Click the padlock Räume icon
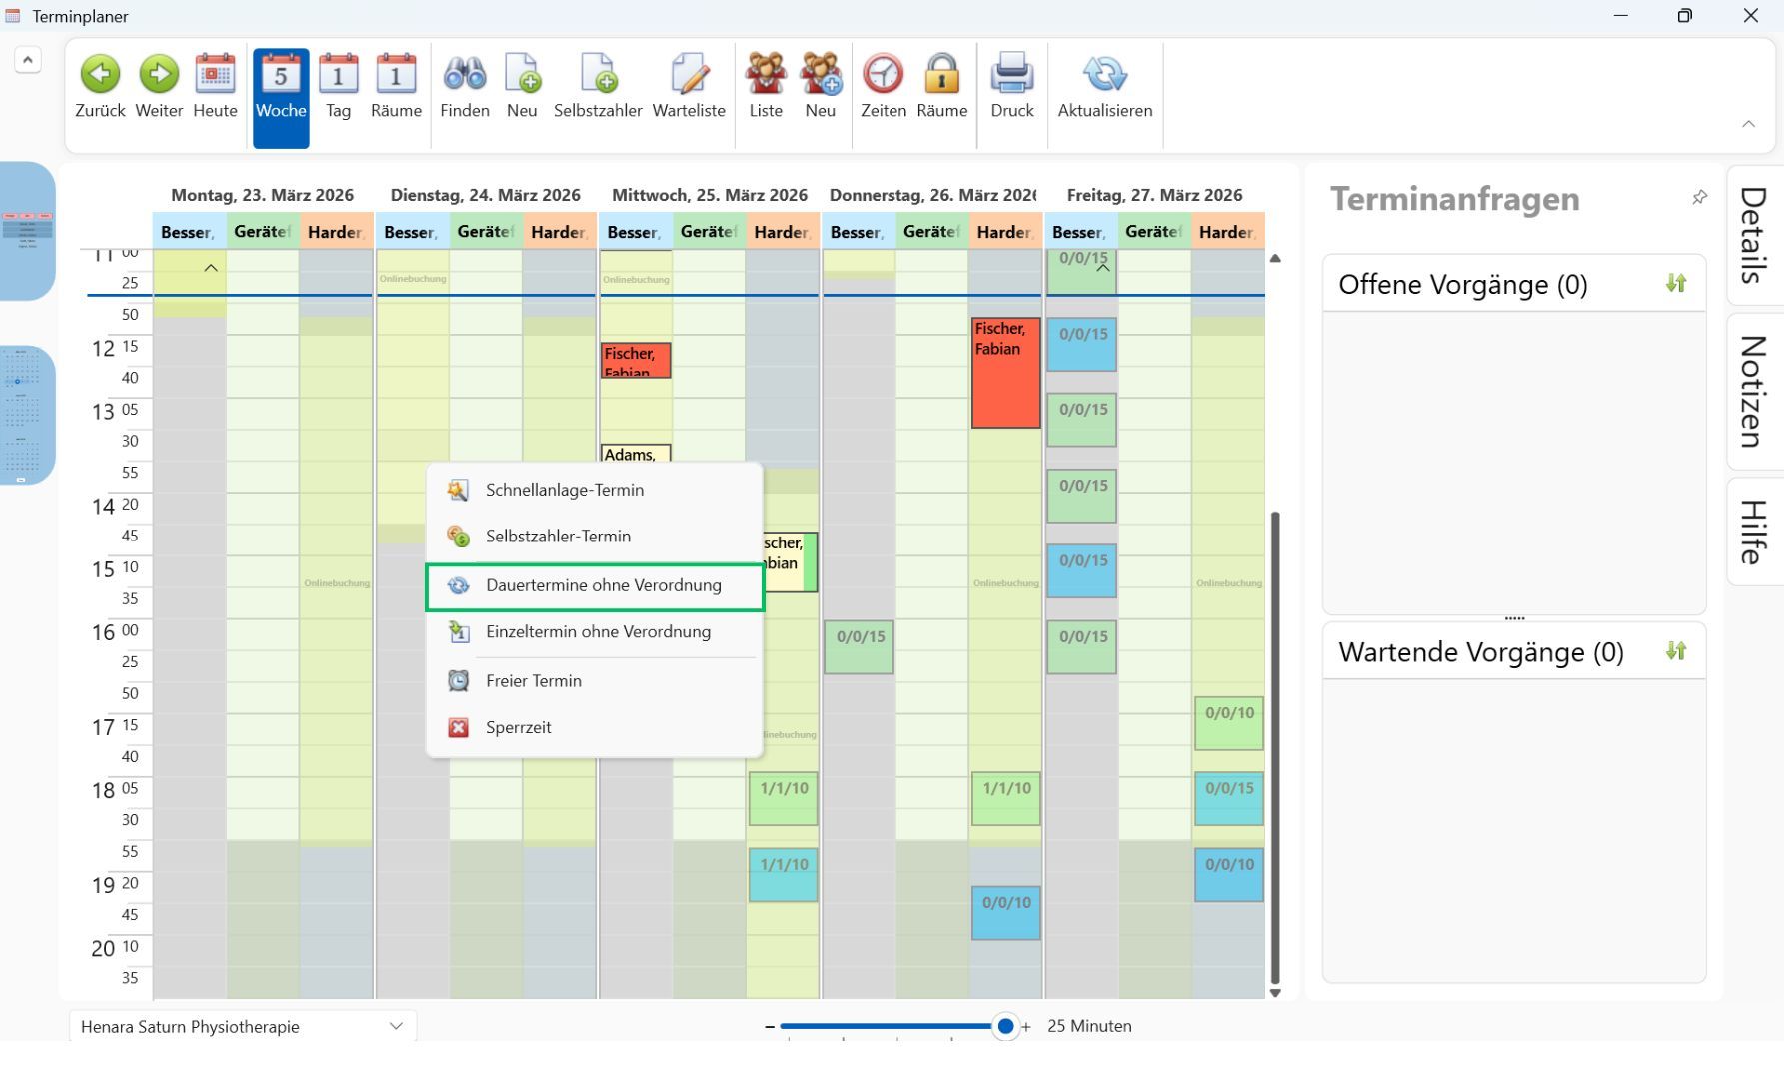1784x1079 pixels. coord(941,87)
